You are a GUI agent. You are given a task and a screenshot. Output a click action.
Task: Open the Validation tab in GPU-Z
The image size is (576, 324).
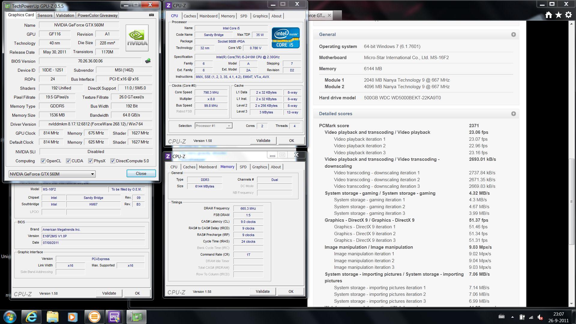pyautogui.click(x=65, y=15)
